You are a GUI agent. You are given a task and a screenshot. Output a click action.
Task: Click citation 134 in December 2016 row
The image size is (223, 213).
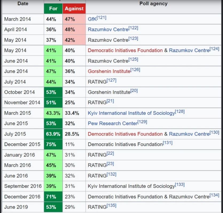(214, 195)
